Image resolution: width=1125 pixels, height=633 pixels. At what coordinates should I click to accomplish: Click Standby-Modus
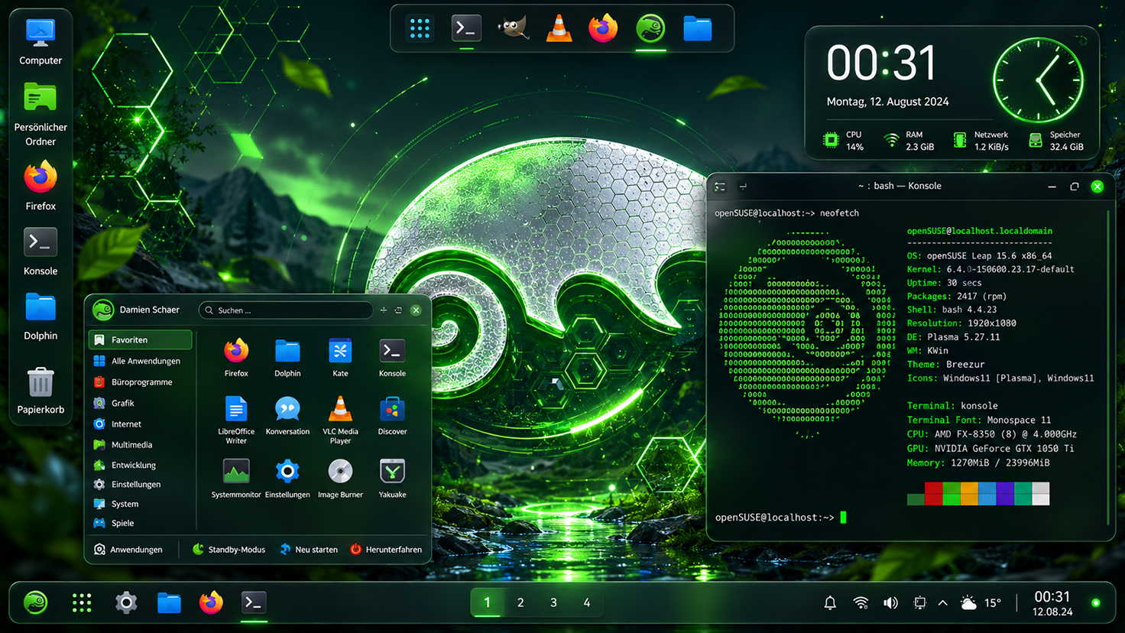tap(229, 550)
